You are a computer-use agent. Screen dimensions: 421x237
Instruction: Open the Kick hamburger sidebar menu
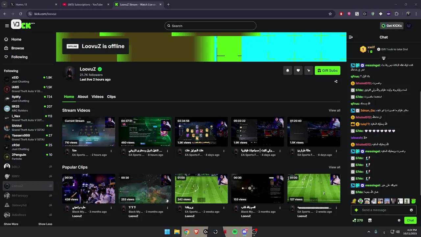(x=7, y=26)
